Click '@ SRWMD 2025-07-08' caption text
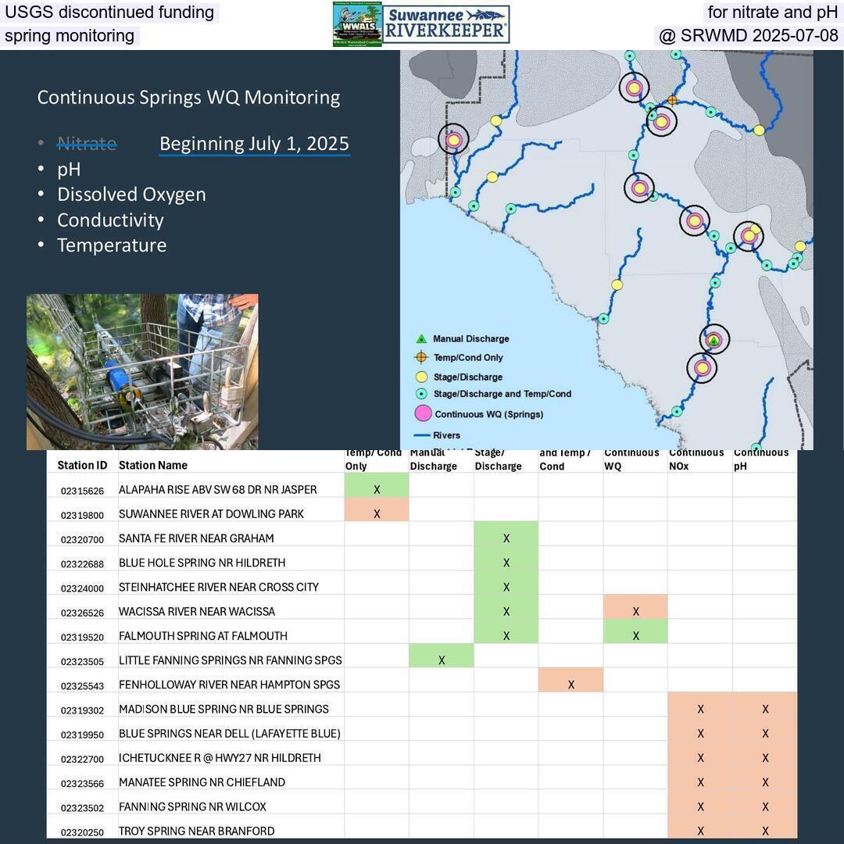Viewport: 844px width, 844px height. [x=748, y=35]
